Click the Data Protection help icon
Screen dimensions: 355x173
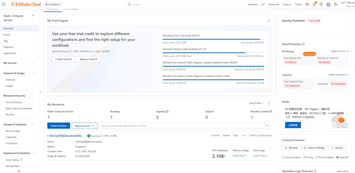coord(303,44)
